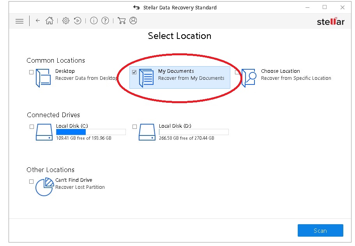Click the 'Local Disk (D:)' label

(175, 126)
